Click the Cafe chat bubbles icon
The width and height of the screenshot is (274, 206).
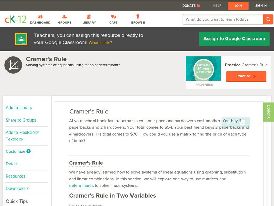(113, 16)
